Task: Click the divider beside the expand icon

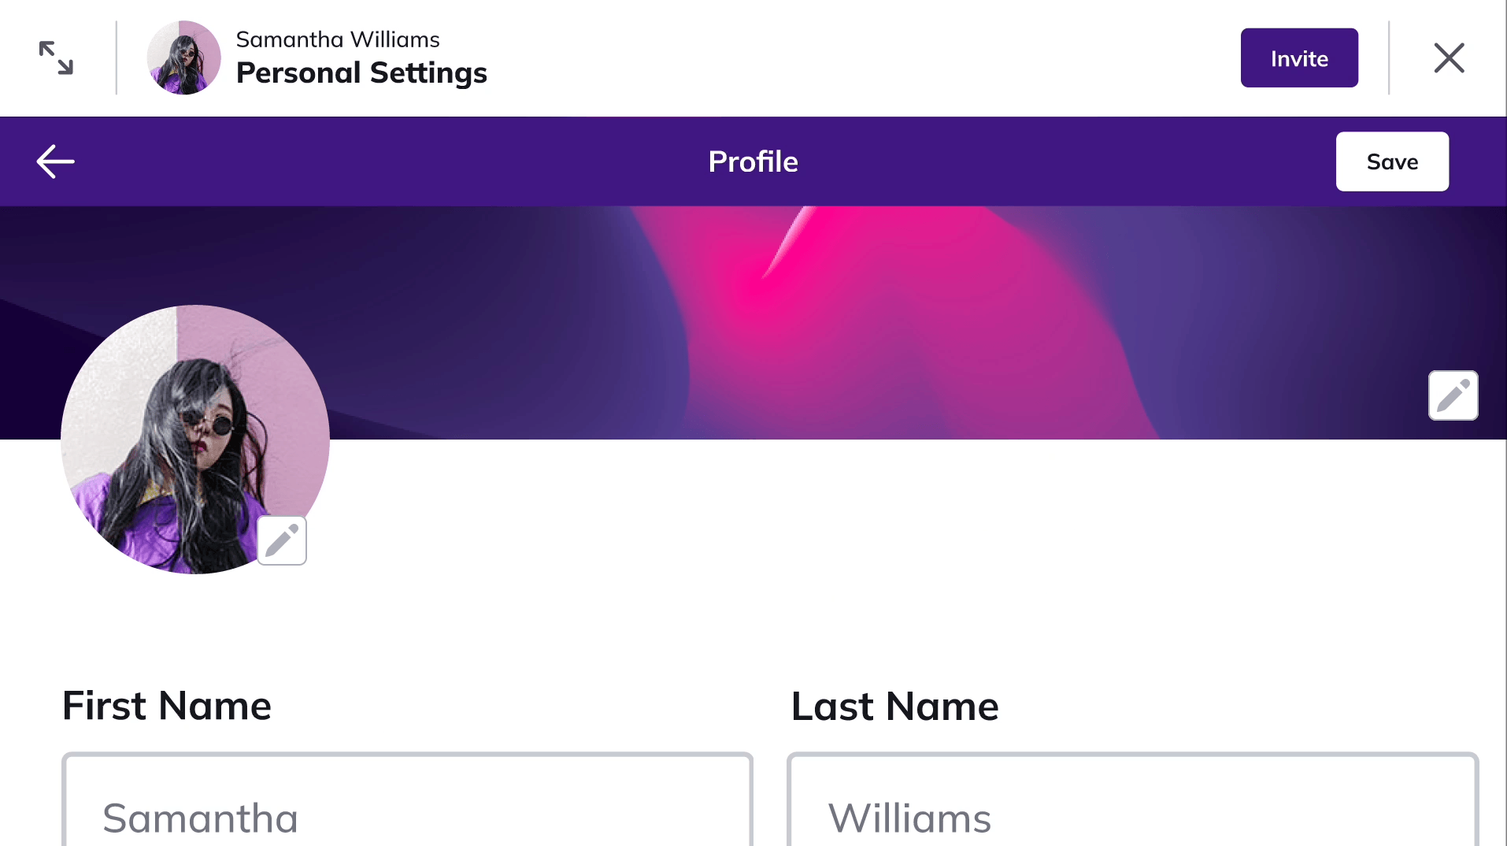Action: (x=117, y=58)
